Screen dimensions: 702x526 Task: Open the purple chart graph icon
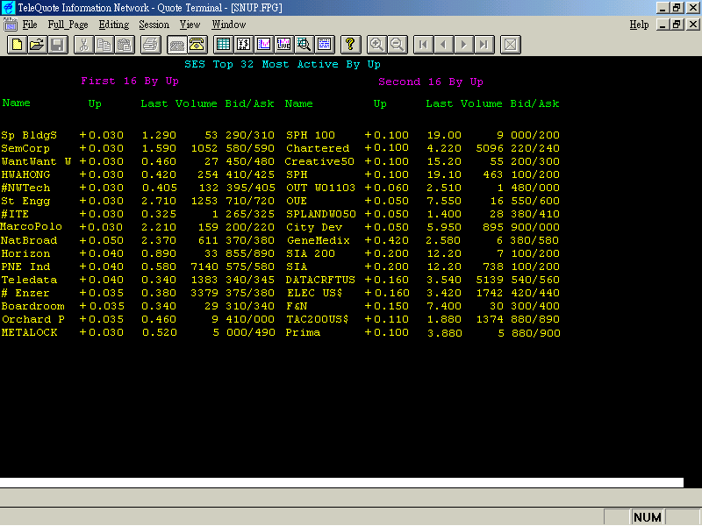click(x=264, y=45)
